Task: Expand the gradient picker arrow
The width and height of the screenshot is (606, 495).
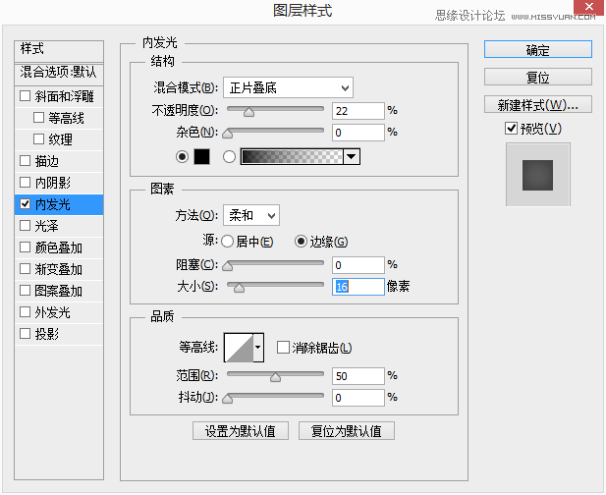Action: click(352, 157)
